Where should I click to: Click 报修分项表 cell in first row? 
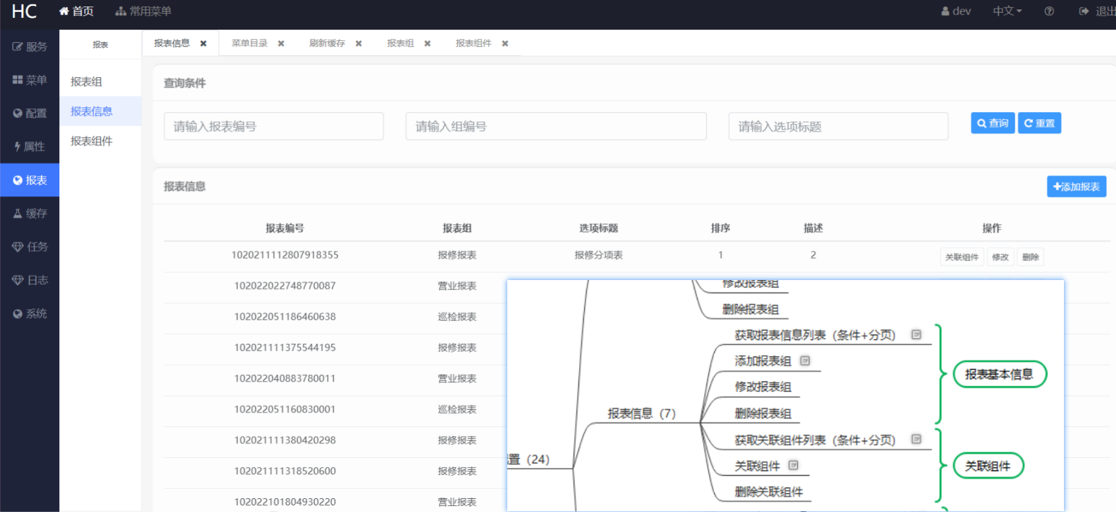tap(599, 255)
